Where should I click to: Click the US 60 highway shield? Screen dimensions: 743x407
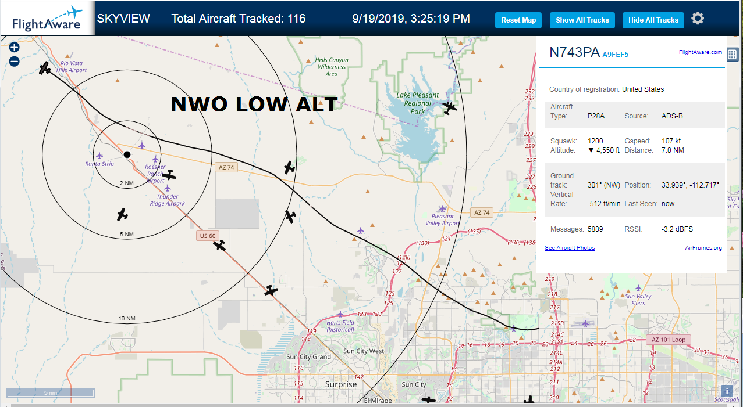pos(207,236)
